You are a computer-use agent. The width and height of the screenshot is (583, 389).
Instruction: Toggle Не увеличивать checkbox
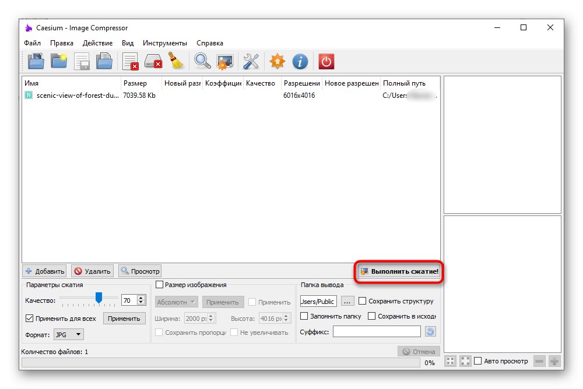(234, 332)
